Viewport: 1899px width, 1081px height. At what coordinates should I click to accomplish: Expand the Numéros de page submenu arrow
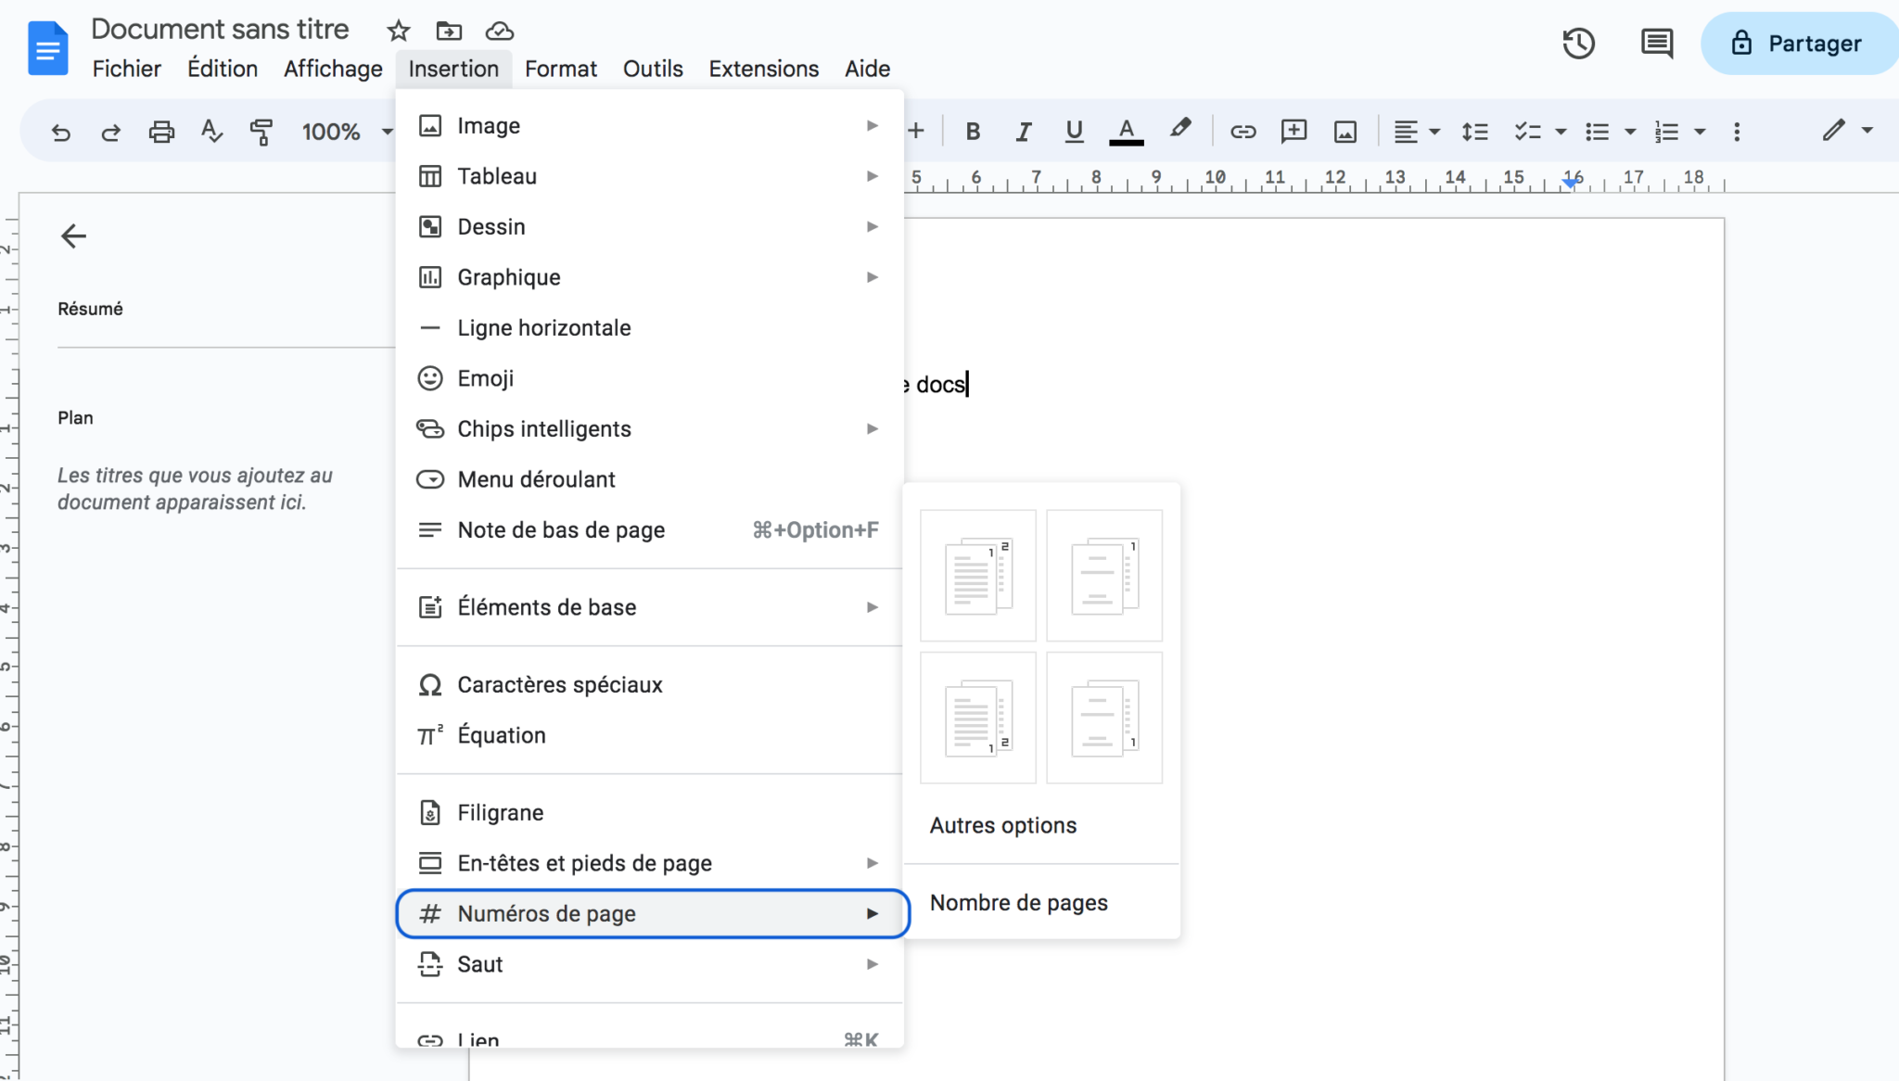[x=873, y=913]
